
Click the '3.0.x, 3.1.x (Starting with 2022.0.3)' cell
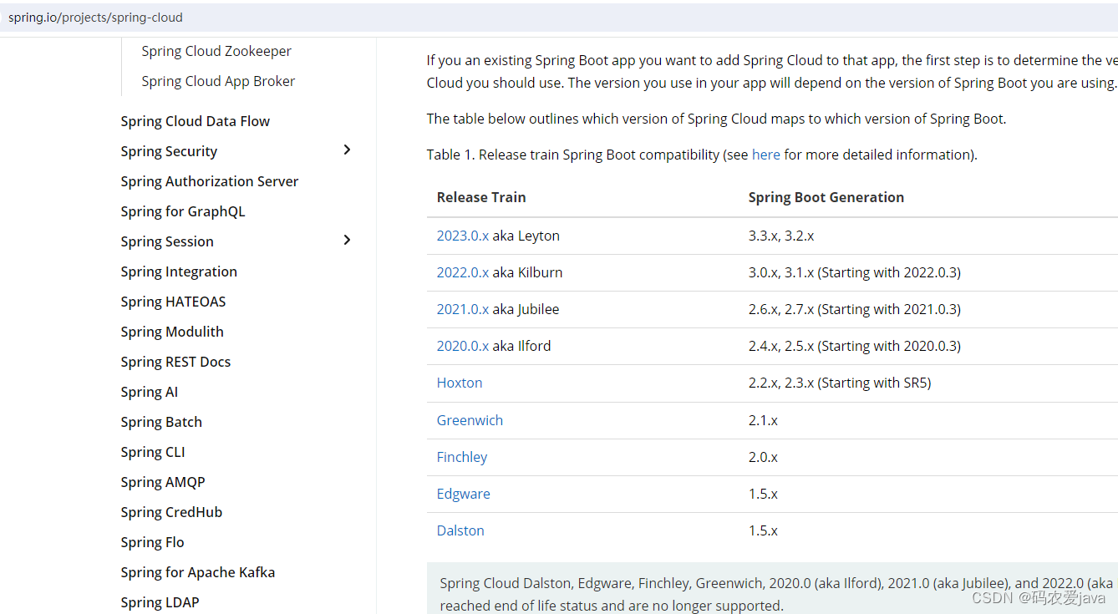coord(855,272)
